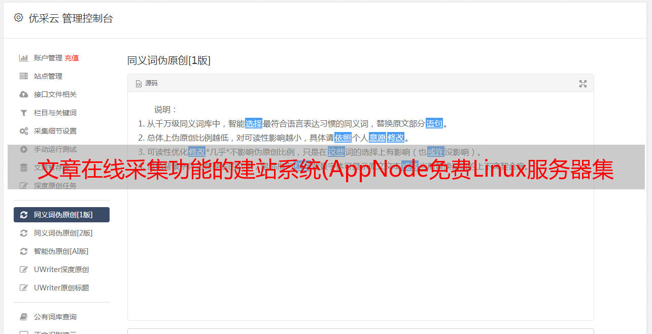This screenshot has width=652, height=334.
Task: Click the highlighted word 或许
Action: coord(436,152)
